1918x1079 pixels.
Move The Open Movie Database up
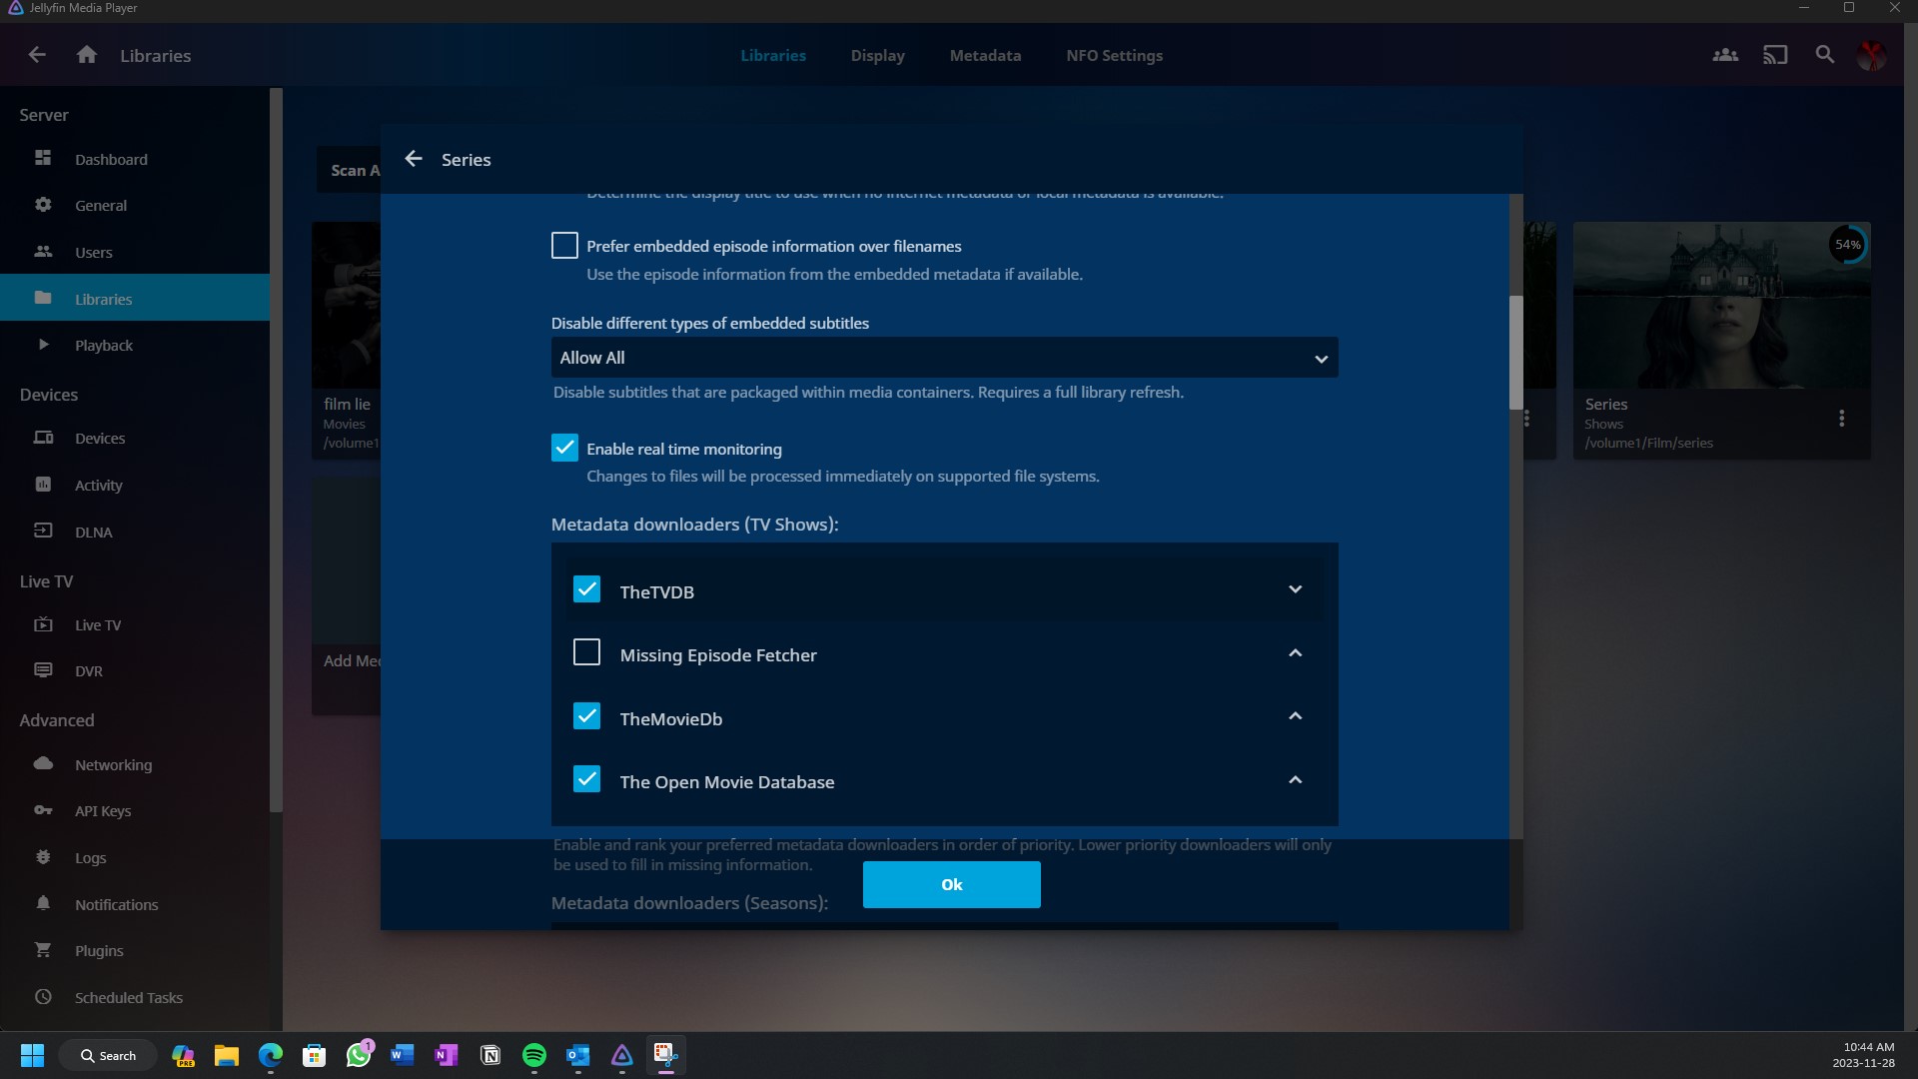(1295, 780)
